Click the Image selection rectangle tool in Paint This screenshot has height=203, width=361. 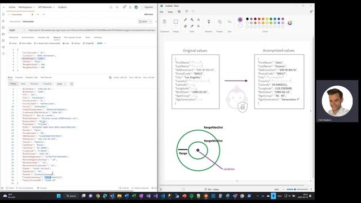pyautogui.click(x=175, y=21)
